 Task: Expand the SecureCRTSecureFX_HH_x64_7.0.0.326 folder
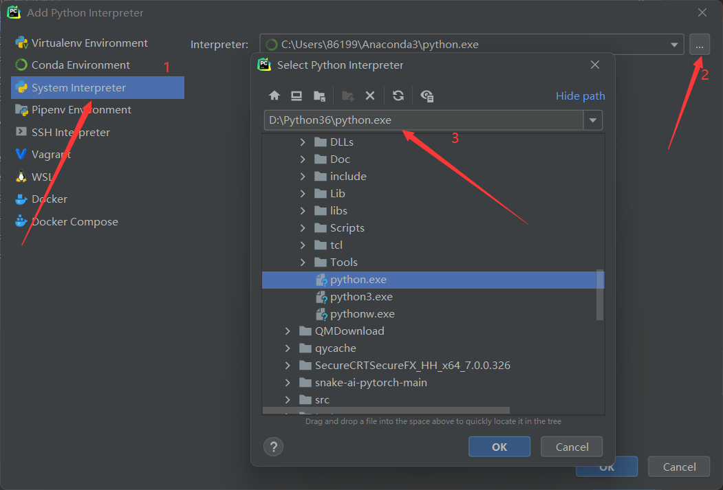pyautogui.click(x=288, y=366)
